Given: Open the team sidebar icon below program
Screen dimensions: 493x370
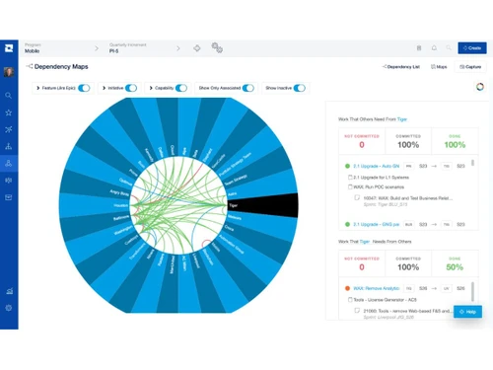Looking at the screenshot, I should (9, 181).
